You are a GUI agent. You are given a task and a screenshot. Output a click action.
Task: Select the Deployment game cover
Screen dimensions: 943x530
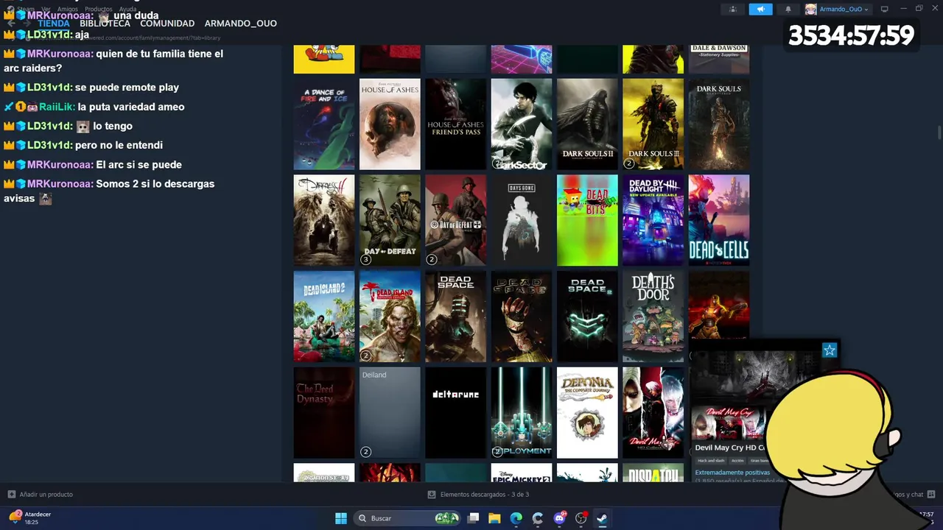(522, 412)
